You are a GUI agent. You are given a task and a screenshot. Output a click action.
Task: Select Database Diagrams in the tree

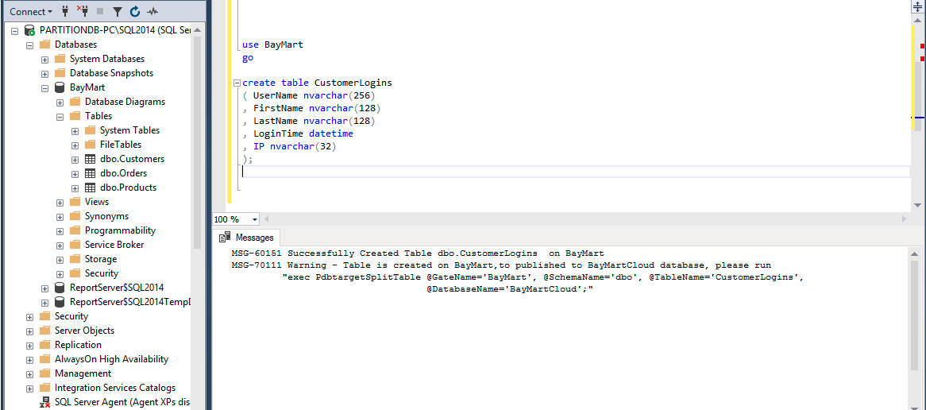125,102
